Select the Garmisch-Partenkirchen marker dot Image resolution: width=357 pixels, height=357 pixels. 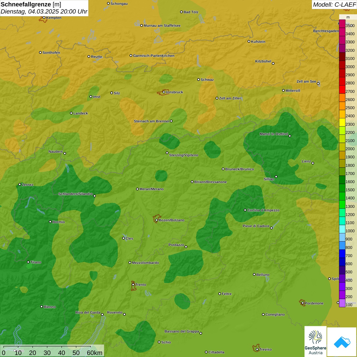click(x=131, y=56)
